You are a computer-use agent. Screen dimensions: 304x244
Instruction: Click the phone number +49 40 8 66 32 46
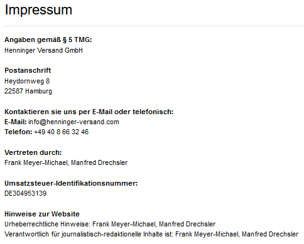[62, 132]
